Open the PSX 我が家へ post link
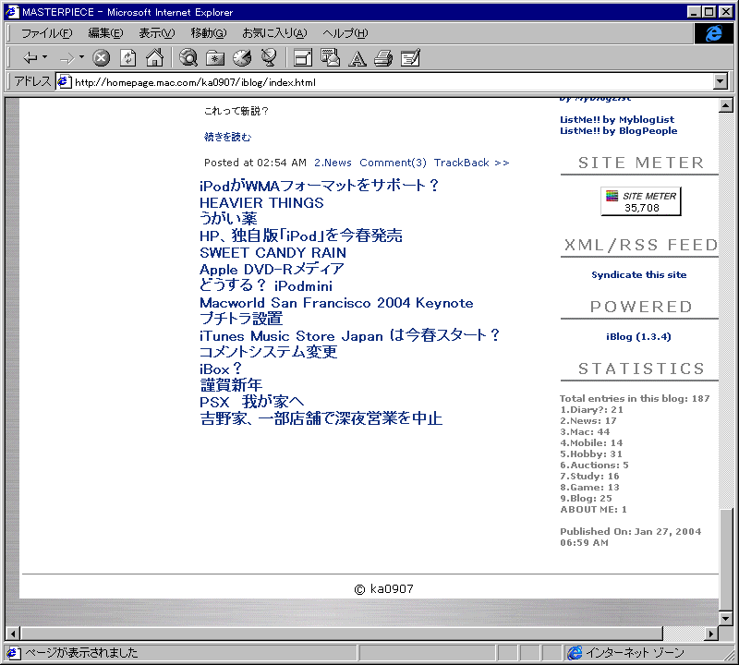The width and height of the screenshot is (739, 665). pos(251,402)
